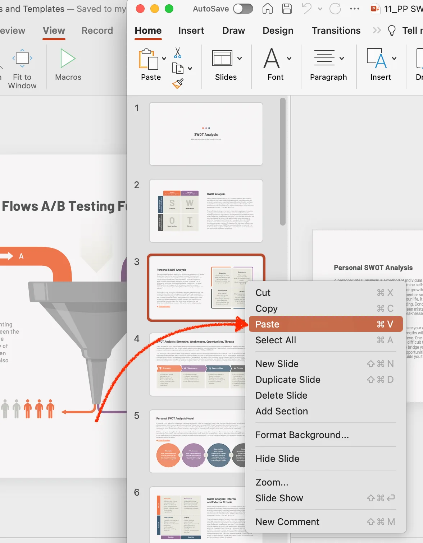423x543 pixels.
Task: Choose Zoom... in context menu
Action: (x=326, y=482)
